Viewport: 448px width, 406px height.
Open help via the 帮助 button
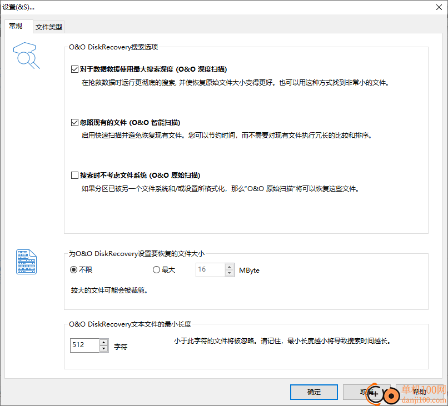[x=419, y=392]
